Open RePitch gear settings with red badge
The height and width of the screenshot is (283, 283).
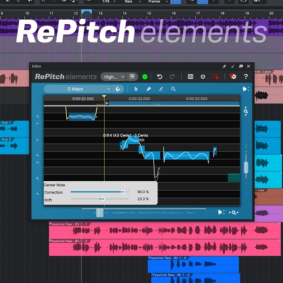(233, 76)
